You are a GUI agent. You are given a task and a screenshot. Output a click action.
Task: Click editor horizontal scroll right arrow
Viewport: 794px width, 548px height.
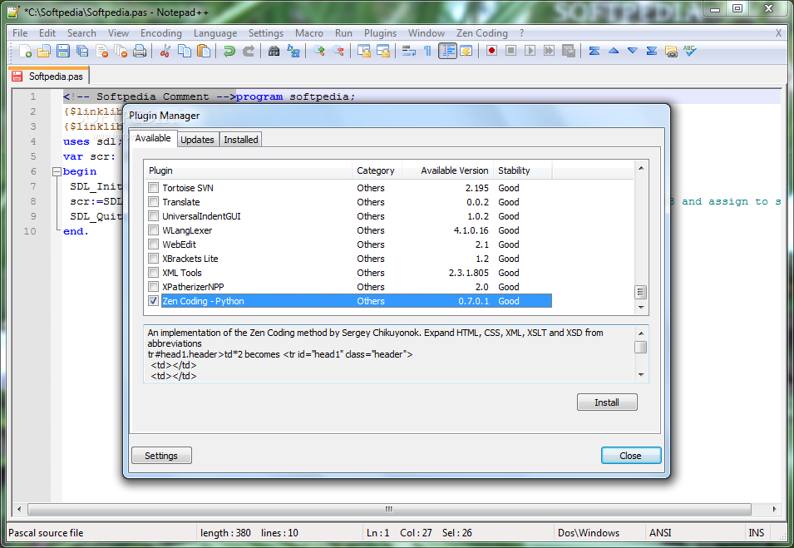[774, 509]
